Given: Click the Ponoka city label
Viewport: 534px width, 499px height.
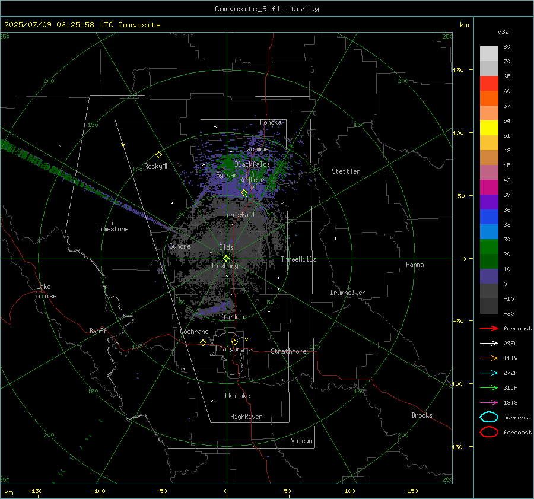Looking at the screenshot, I should [271, 122].
